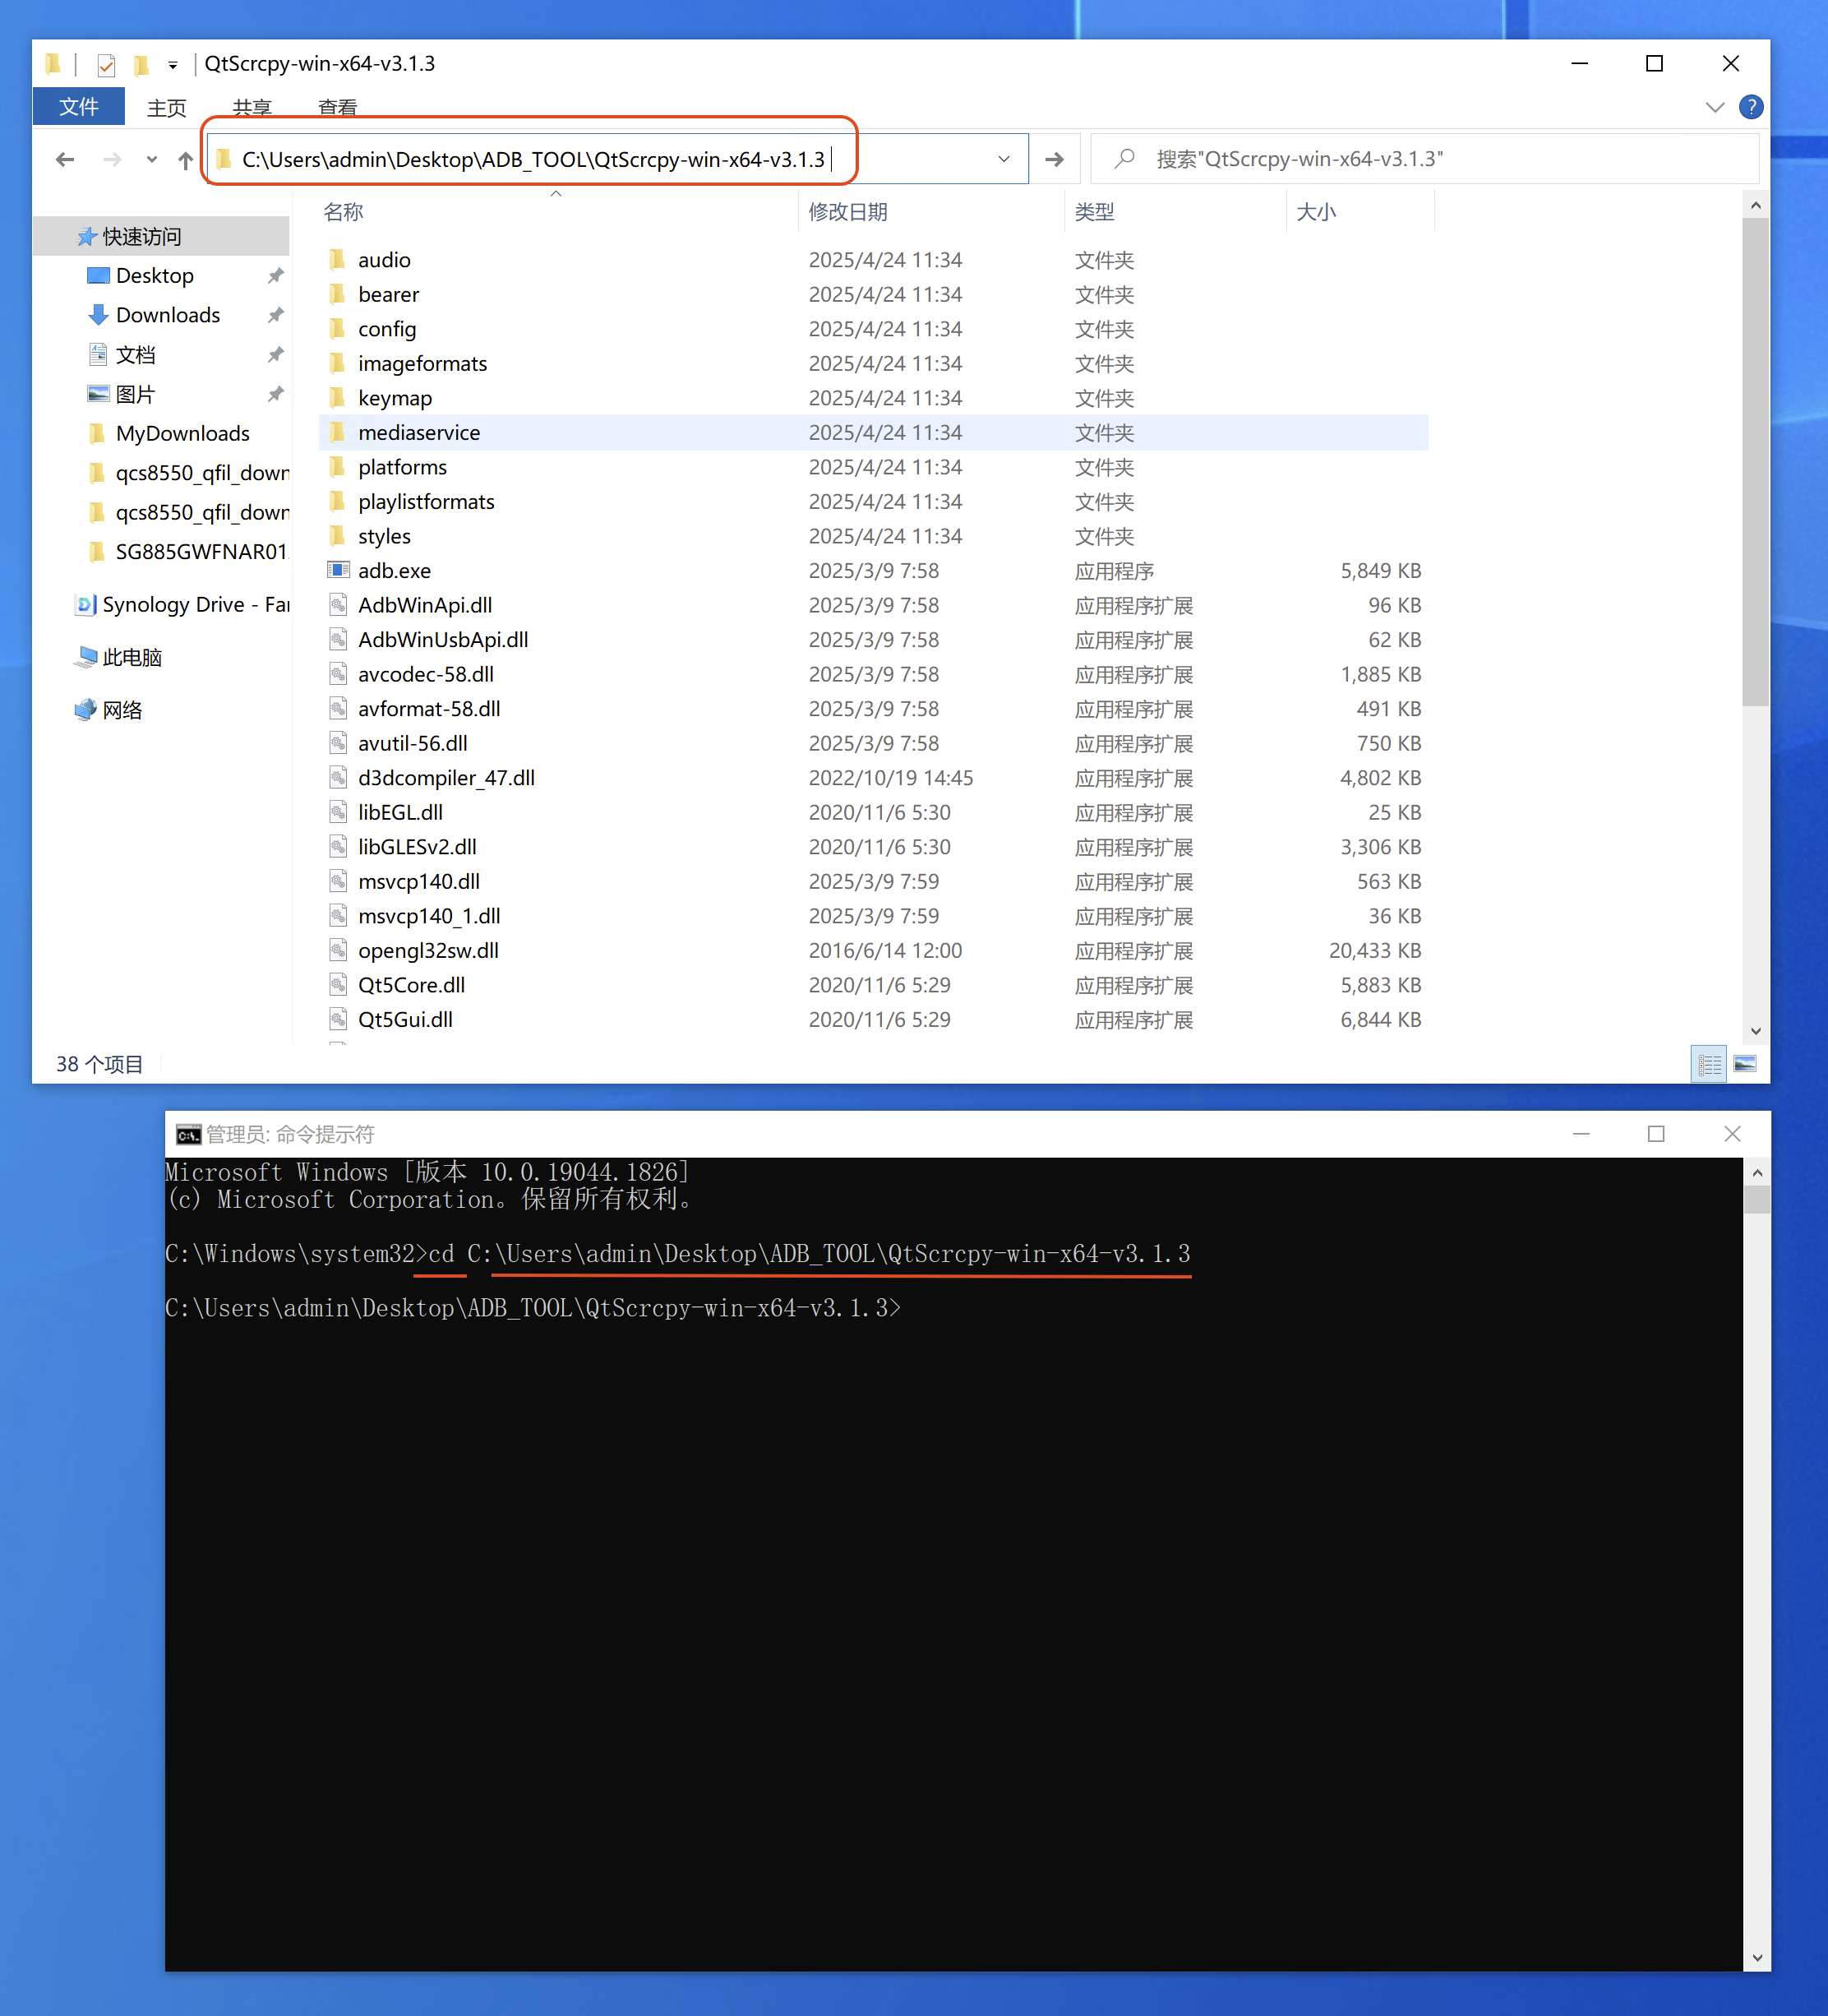
Task: Click Properties icon in quick access toolbar
Action: 106,65
